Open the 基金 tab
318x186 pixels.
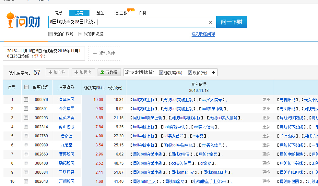pos(100,13)
